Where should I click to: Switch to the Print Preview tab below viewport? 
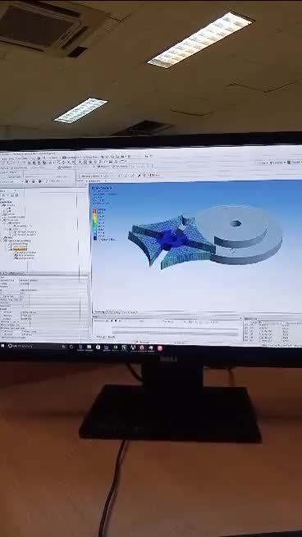pyautogui.click(x=113, y=312)
